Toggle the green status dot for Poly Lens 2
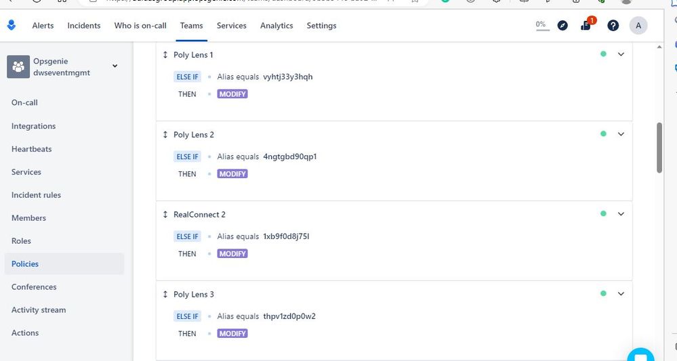 coord(603,133)
